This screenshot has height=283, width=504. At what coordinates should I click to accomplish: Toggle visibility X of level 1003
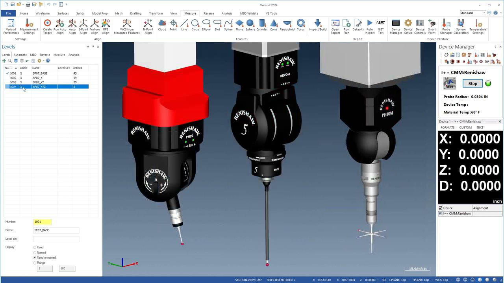[x=21, y=82]
